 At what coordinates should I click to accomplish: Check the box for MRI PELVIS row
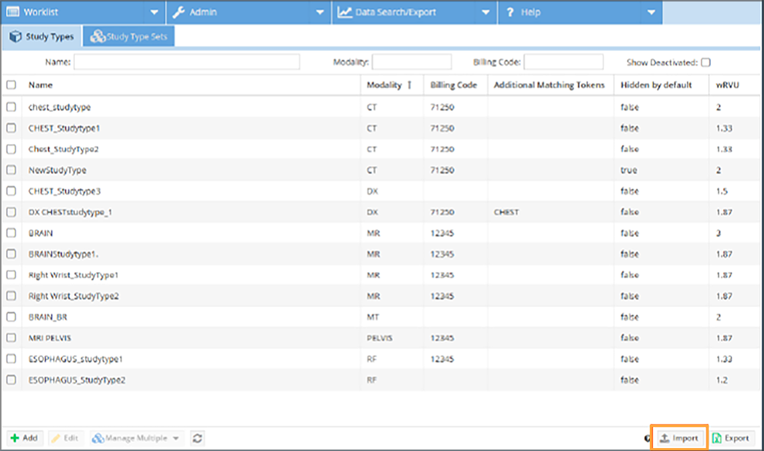point(11,338)
